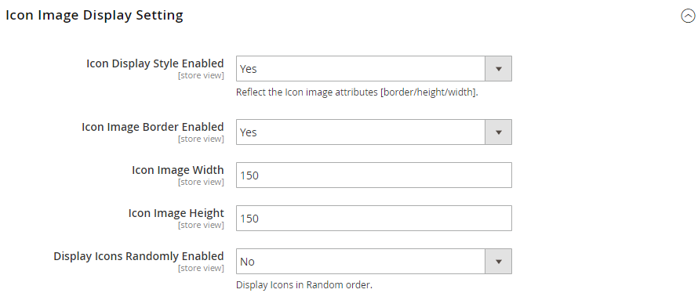The width and height of the screenshot is (698, 293).
Task: Collapse the Icon Image Display Setting section
Action: (x=688, y=16)
